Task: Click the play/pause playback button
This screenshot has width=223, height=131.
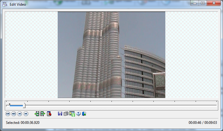Action: pos(8,114)
